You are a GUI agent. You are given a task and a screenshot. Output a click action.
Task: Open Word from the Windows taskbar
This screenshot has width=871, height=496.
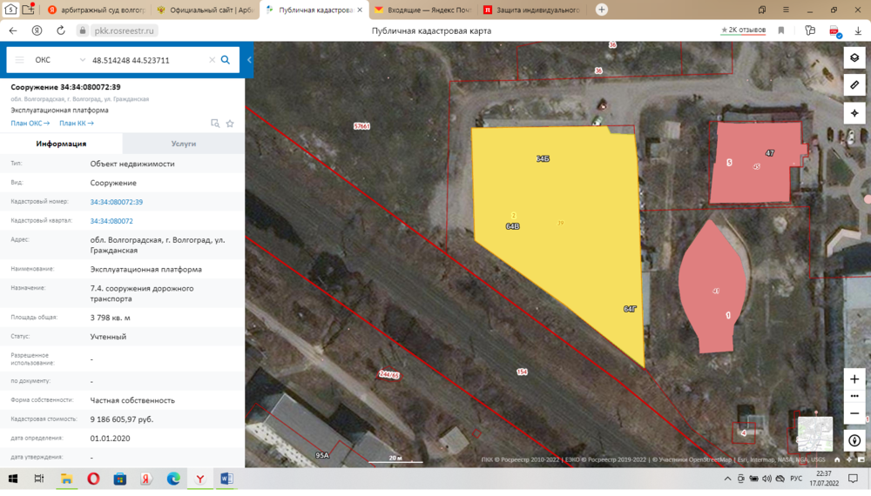[x=226, y=479]
